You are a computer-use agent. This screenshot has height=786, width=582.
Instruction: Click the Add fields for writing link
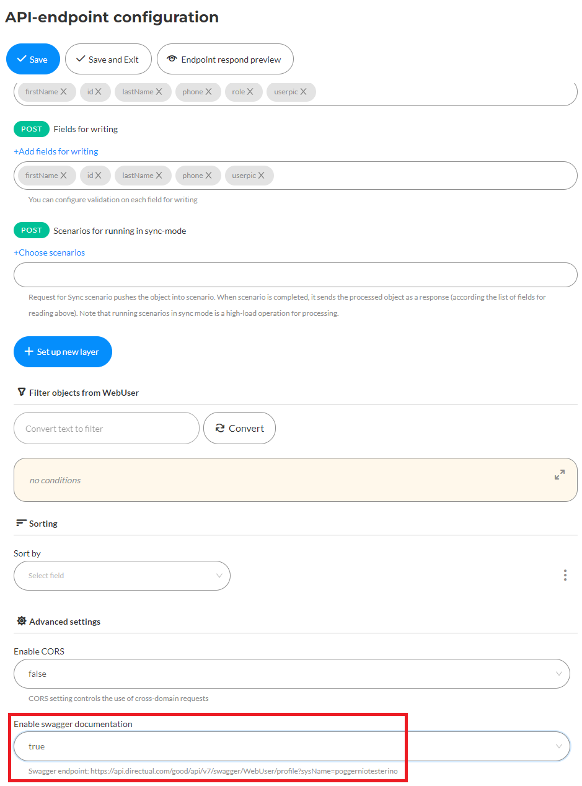pyautogui.click(x=56, y=151)
